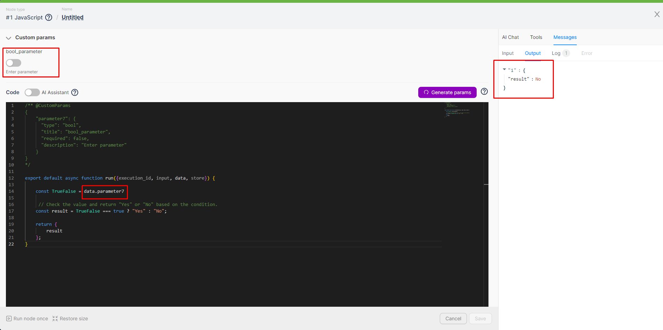Open the Tools tab
Image resolution: width=663 pixels, height=330 pixels.
[x=536, y=37]
